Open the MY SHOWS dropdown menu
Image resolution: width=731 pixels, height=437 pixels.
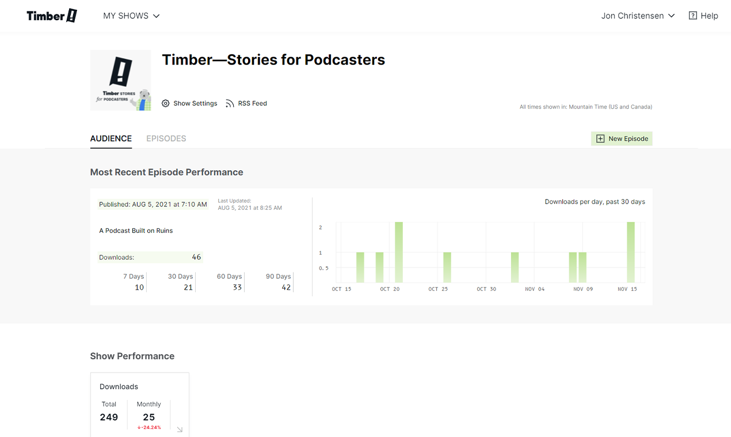click(x=131, y=16)
